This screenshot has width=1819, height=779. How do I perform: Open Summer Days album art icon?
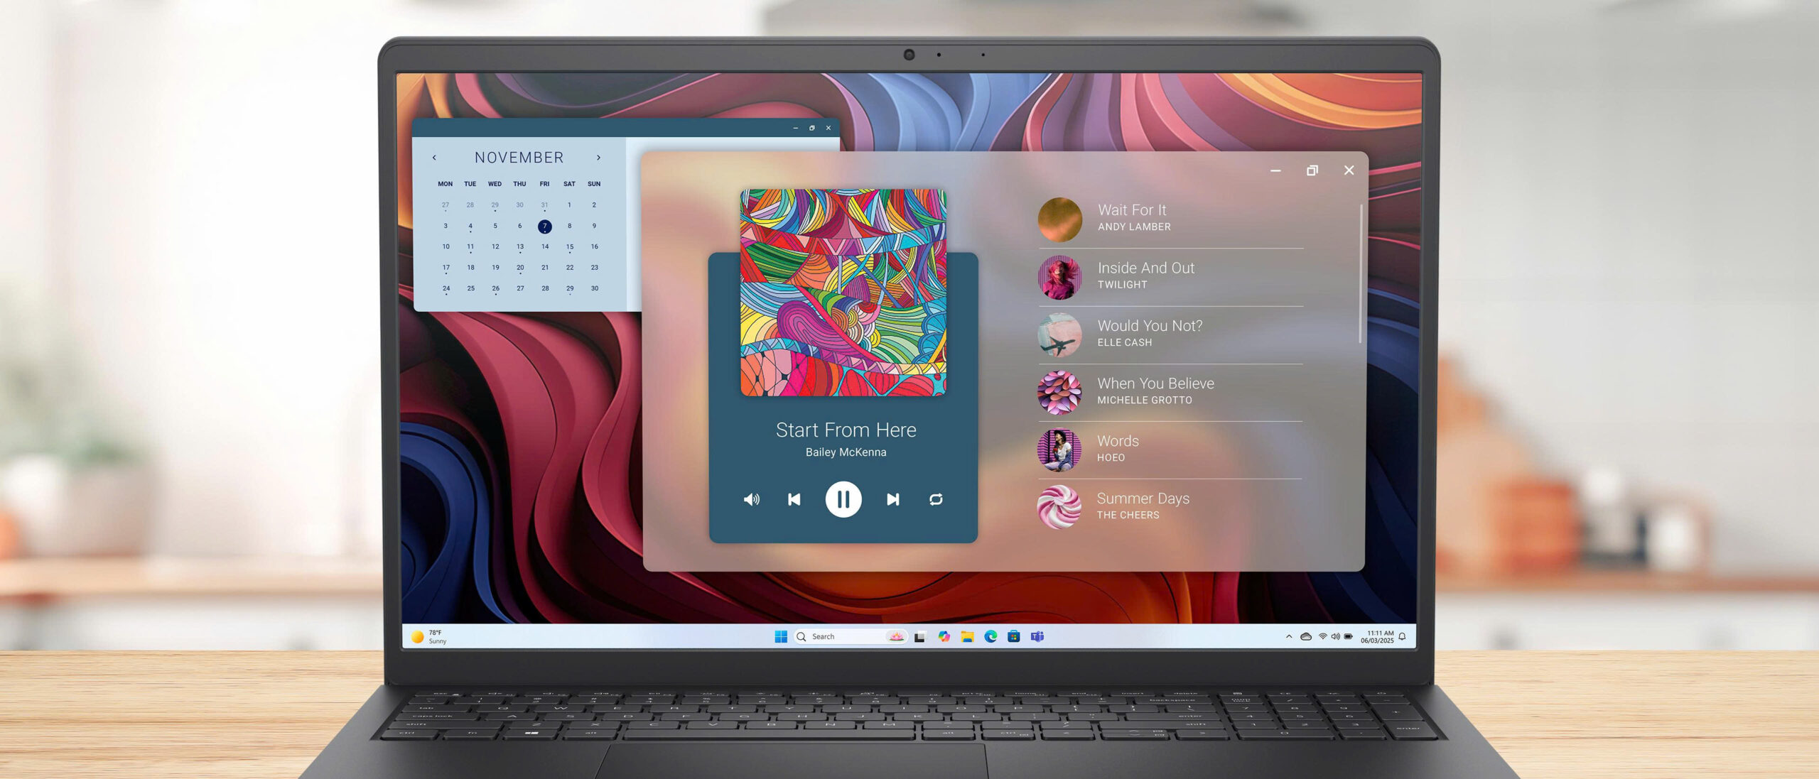(1059, 506)
